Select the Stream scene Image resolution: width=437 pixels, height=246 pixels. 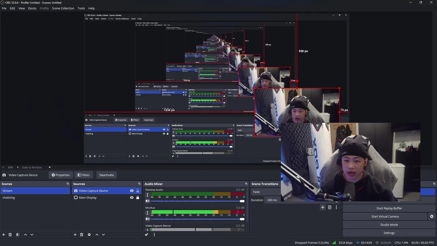coord(35,191)
